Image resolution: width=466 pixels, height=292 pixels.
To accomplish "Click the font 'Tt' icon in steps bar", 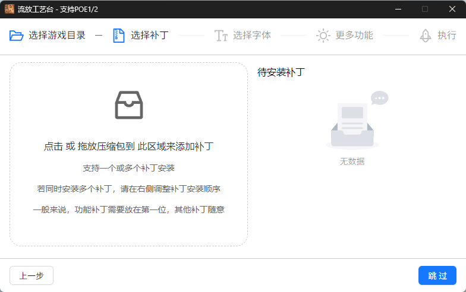I will coord(221,36).
